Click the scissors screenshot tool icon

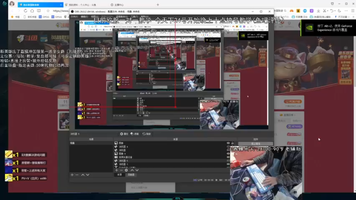pyautogui.click(x=325, y=11)
